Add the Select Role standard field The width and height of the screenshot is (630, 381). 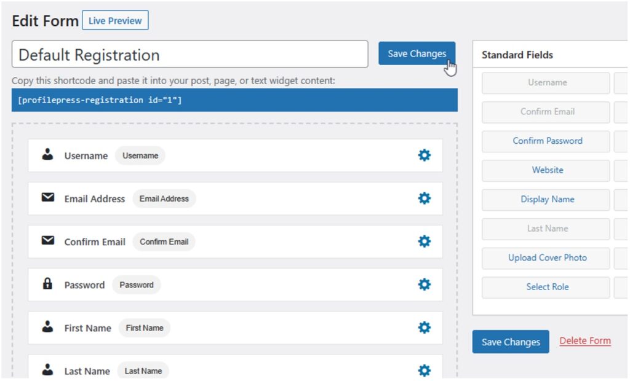pos(546,288)
